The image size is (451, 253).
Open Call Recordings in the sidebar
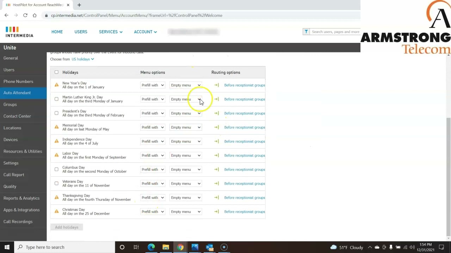(x=18, y=221)
